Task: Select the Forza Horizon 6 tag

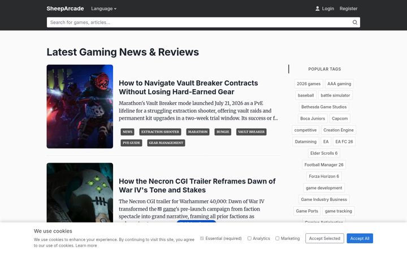Action: point(324,176)
